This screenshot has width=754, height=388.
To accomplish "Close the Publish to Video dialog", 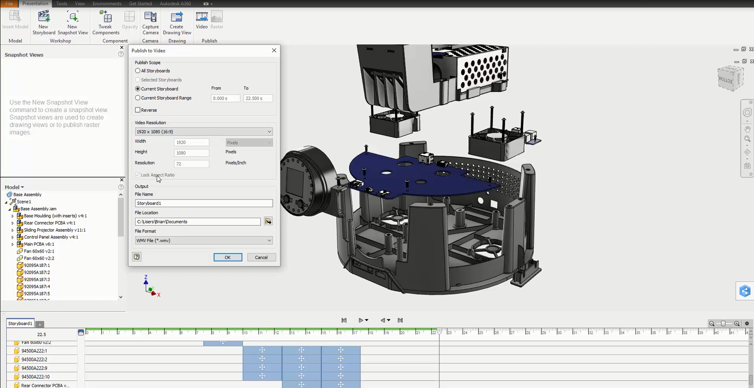I will click(x=274, y=50).
